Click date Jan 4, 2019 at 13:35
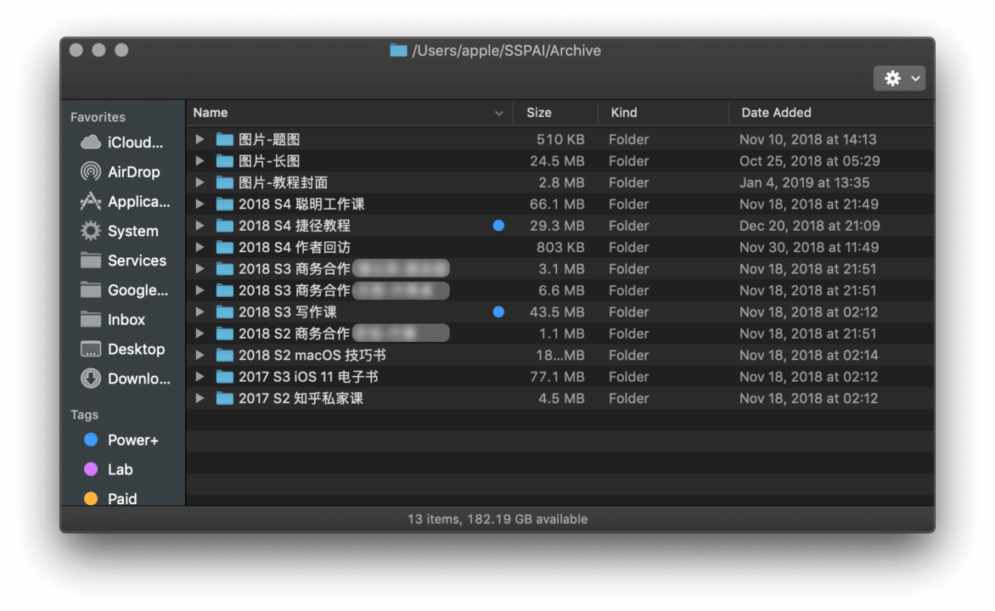995x611 pixels. click(x=804, y=182)
